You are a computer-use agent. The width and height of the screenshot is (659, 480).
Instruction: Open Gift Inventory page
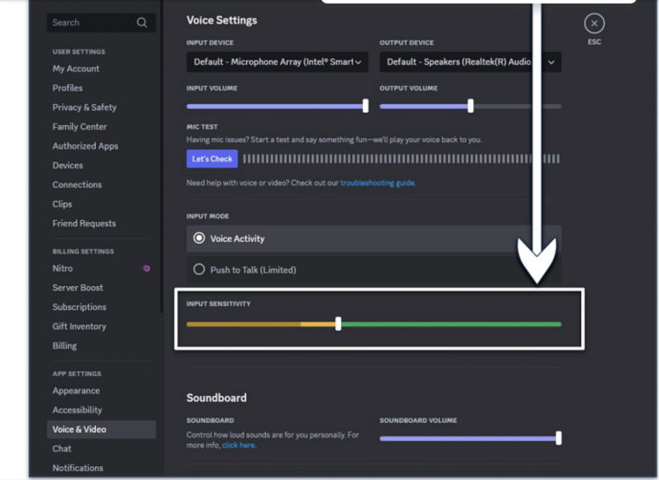pyautogui.click(x=80, y=327)
